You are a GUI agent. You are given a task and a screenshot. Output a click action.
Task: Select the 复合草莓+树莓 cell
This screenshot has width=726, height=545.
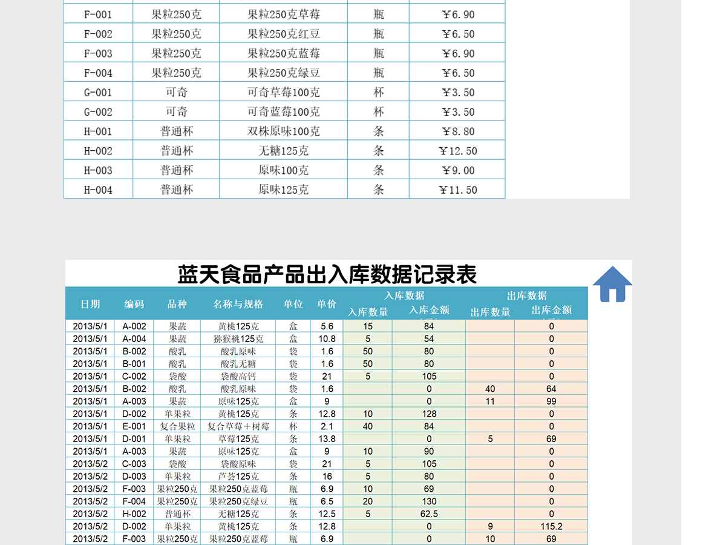click(238, 426)
